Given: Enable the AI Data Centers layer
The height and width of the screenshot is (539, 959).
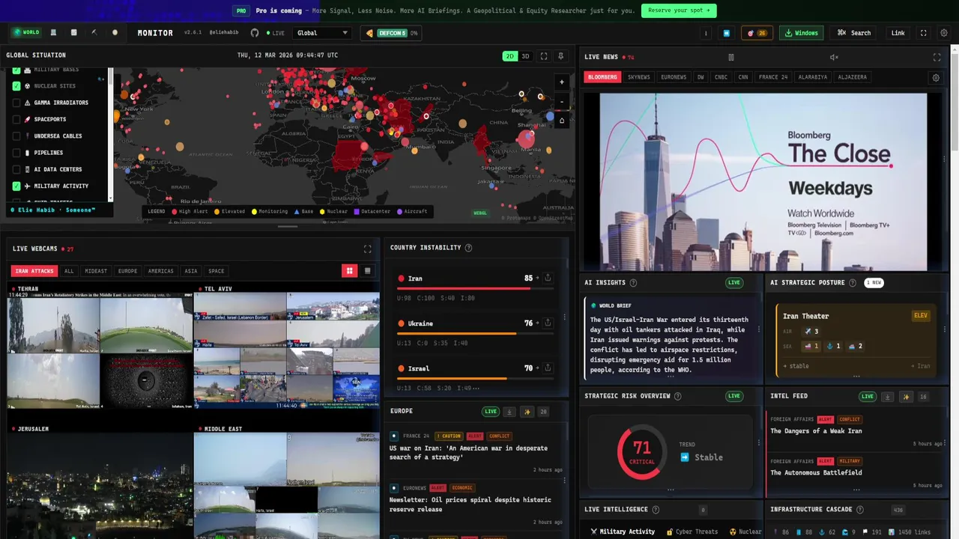Looking at the screenshot, I should (16, 169).
